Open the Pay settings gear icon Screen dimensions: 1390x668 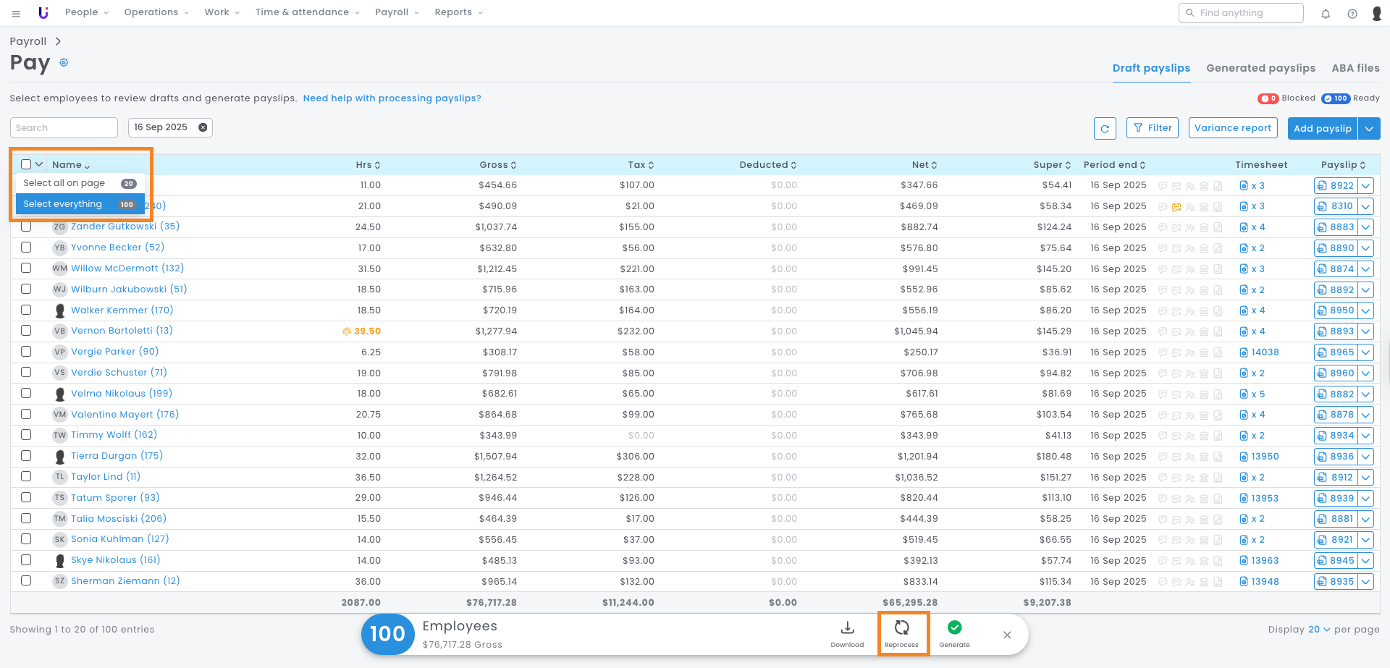coord(64,63)
